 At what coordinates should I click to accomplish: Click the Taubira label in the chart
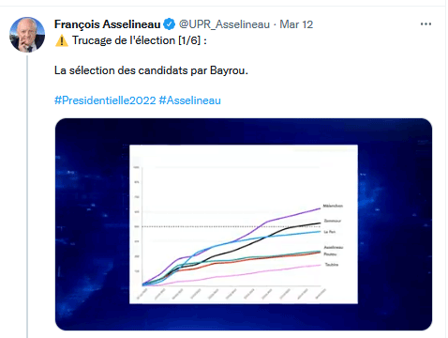(332, 265)
